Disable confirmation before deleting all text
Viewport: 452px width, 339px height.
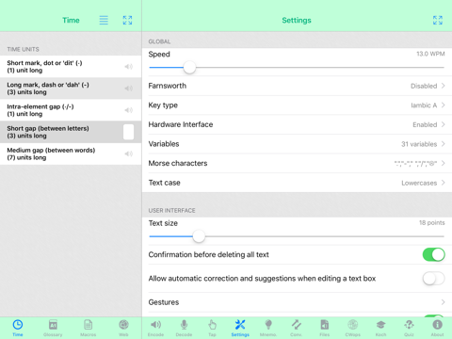[x=434, y=254]
